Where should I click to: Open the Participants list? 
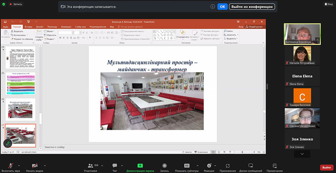(x=90, y=166)
